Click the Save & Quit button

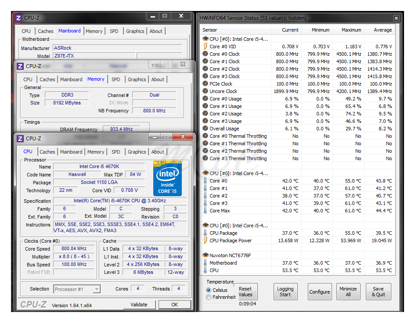click(x=378, y=292)
